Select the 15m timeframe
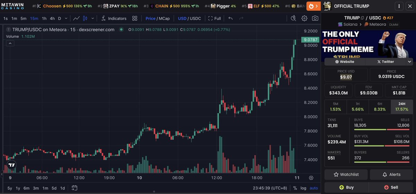416x194 pixels. click(34, 18)
